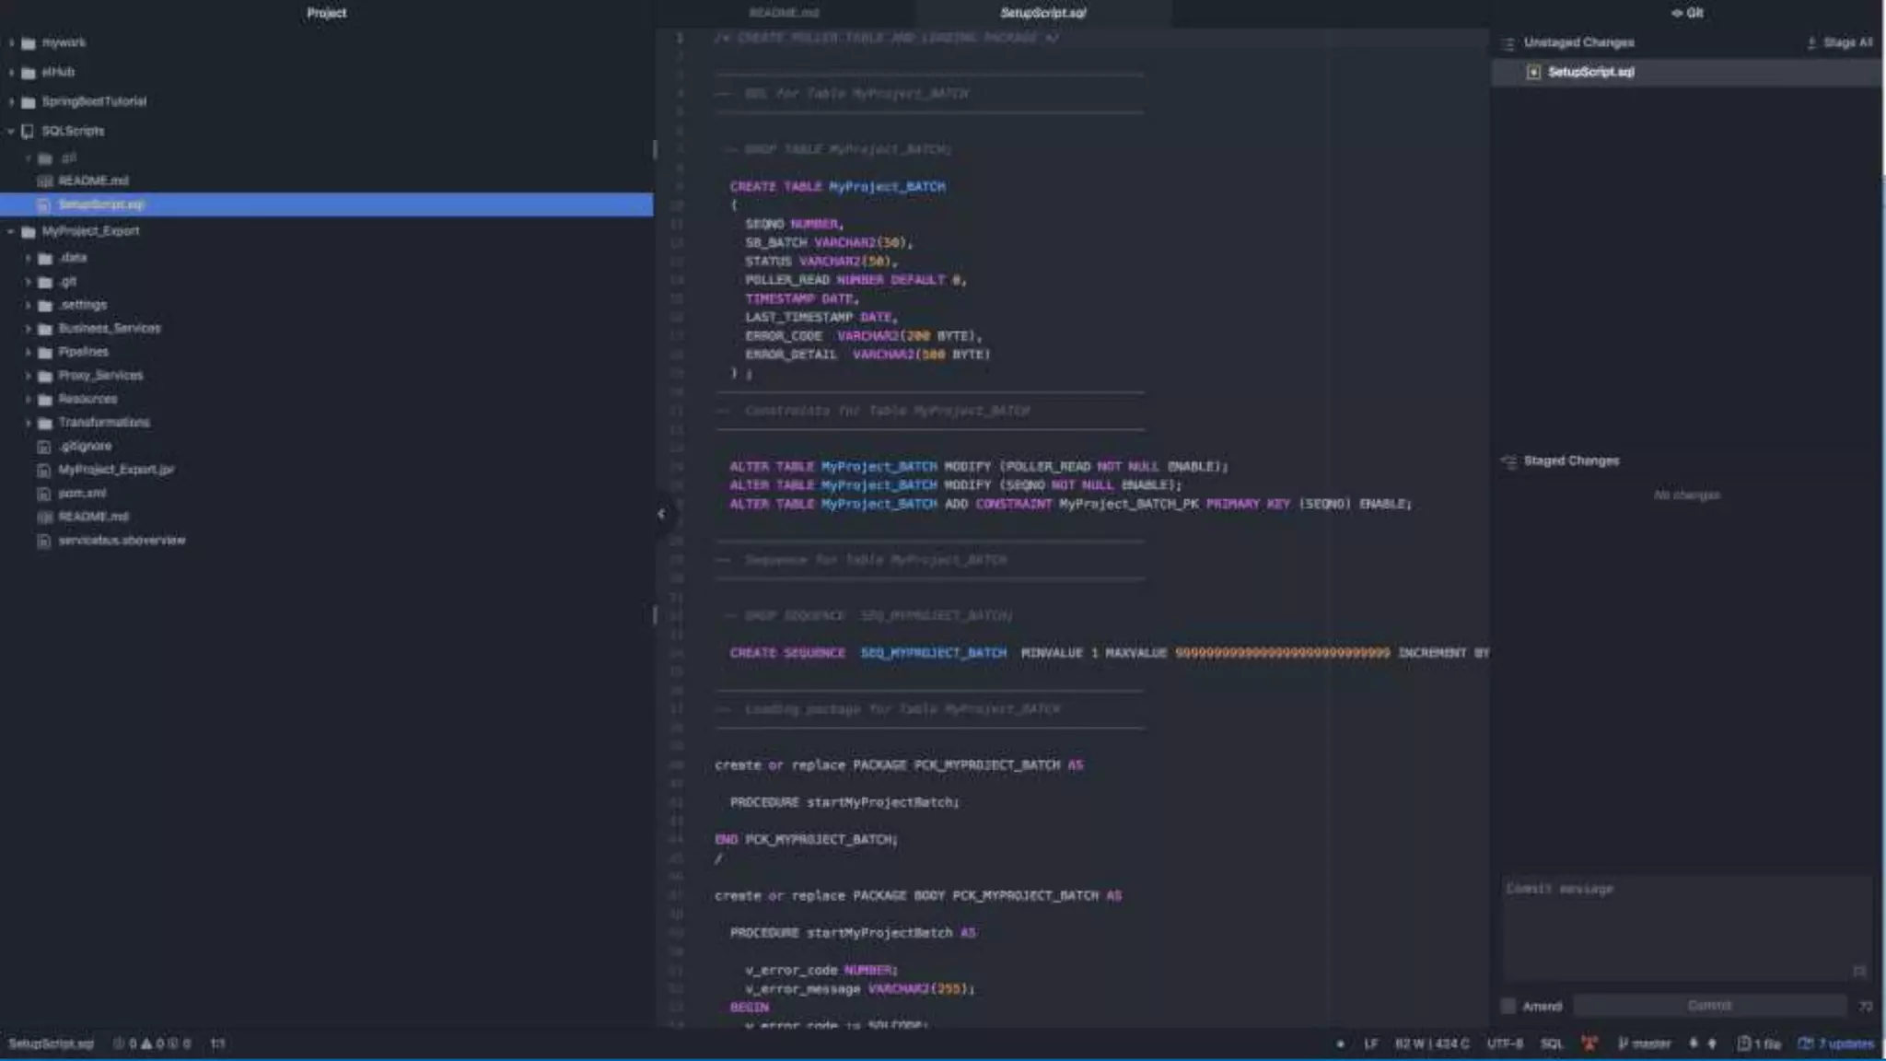Click the push/pull arrows in status bar
This screenshot has width=1886, height=1061.
pyautogui.click(x=1702, y=1044)
